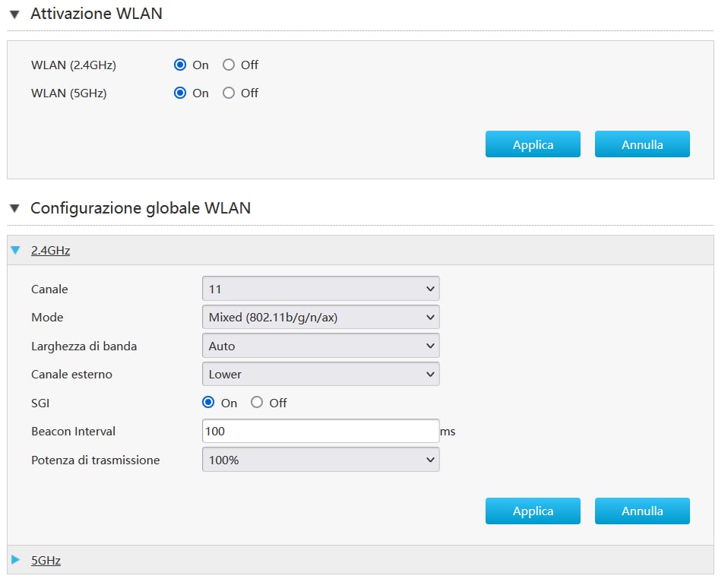Image resolution: width=728 pixels, height=579 pixels.
Task: Enable SGI On radio button
Action: tap(208, 403)
